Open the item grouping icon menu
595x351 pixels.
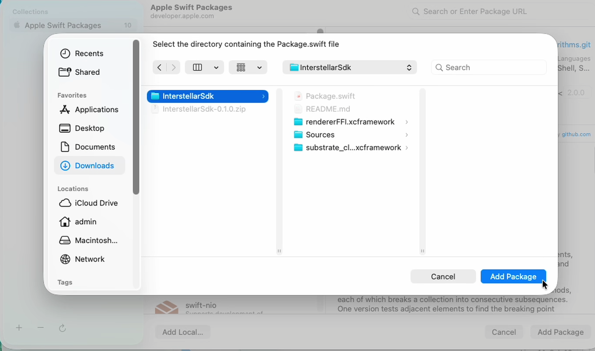point(241,67)
